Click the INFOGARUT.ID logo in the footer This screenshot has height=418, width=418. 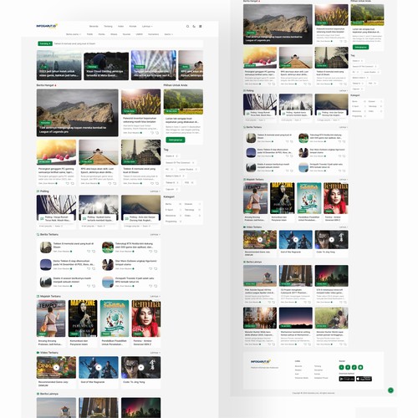(x=260, y=361)
